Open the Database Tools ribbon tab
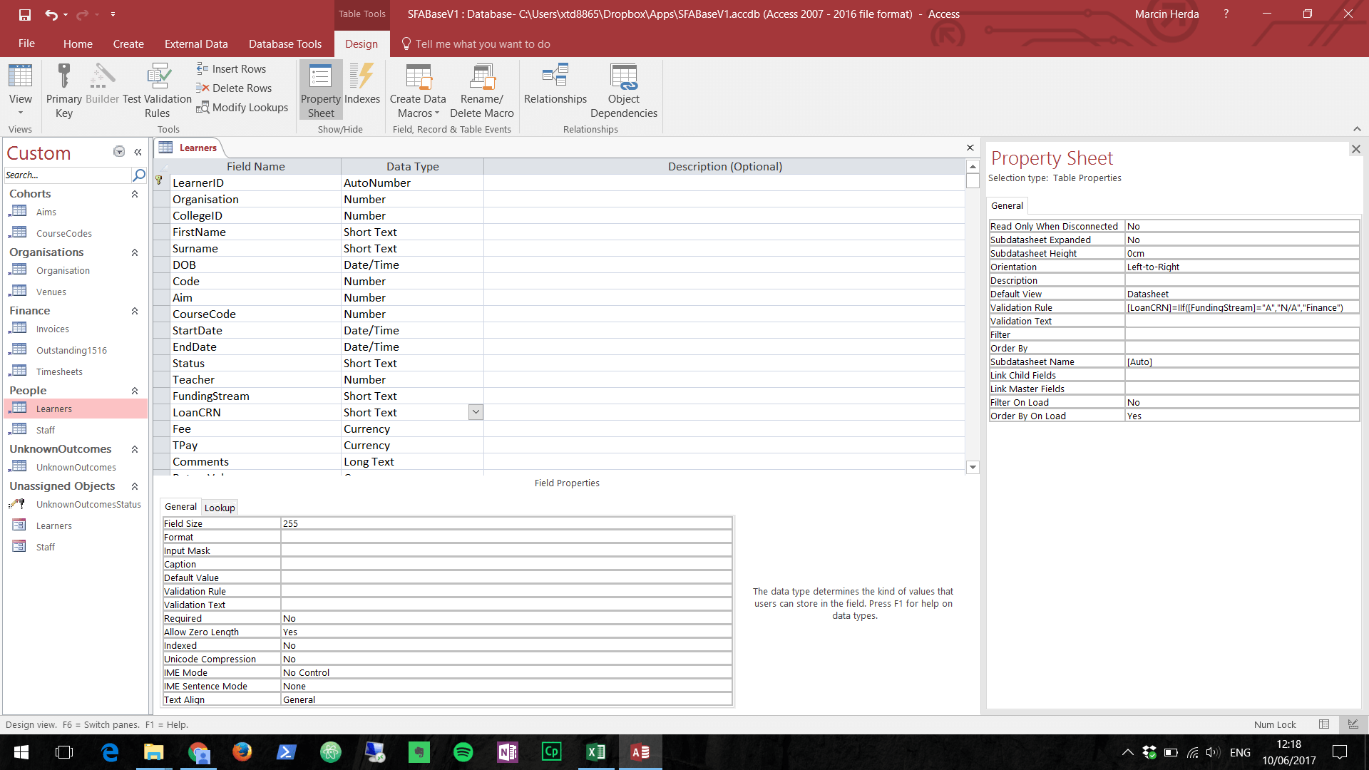1369x770 pixels. [285, 44]
